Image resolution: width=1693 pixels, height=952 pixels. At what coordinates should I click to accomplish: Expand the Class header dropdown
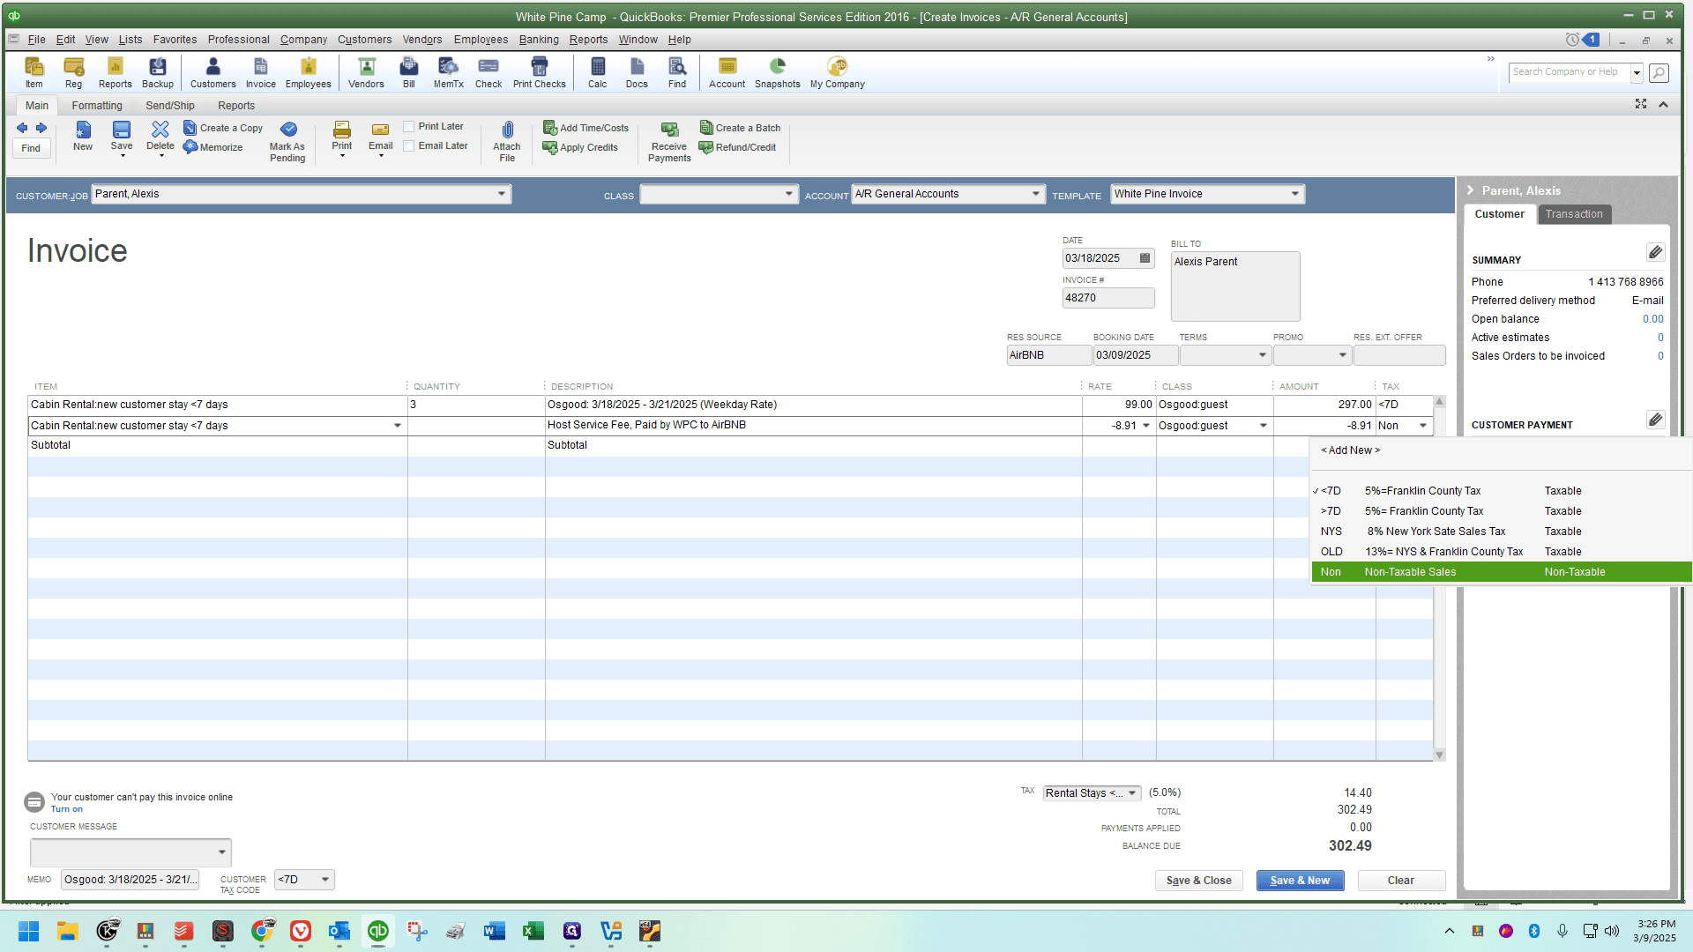788,194
